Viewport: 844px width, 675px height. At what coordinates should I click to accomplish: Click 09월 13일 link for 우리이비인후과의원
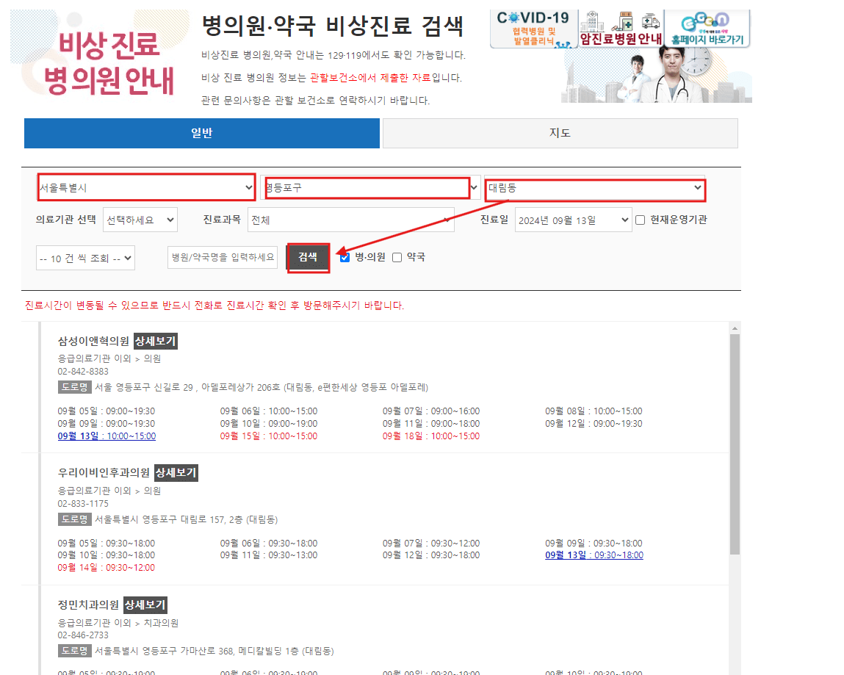[594, 555]
